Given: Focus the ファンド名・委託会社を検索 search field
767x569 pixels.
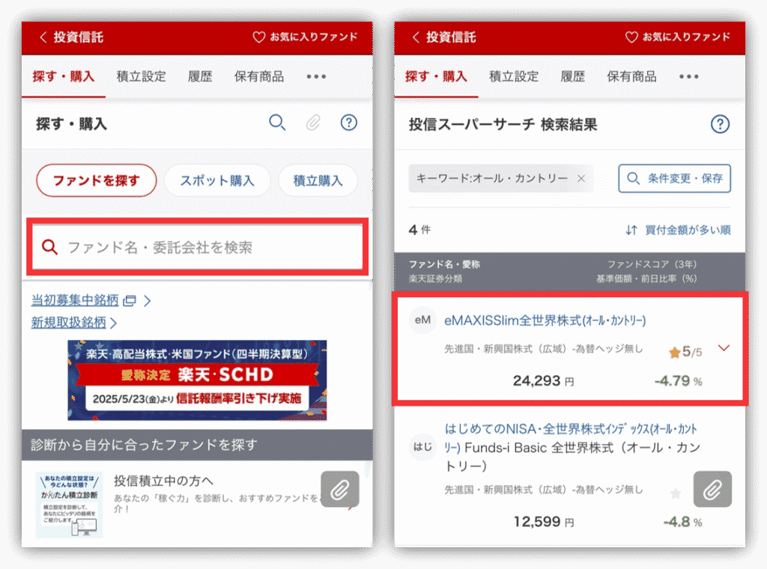Looking at the screenshot, I should pyautogui.click(x=198, y=247).
